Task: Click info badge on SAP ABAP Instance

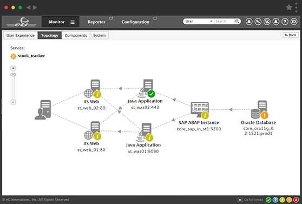Action: click(x=205, y=115)
